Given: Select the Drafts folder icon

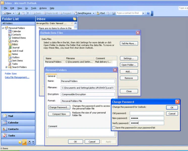Looking at the screenshot, I should (x=10, y=41).
